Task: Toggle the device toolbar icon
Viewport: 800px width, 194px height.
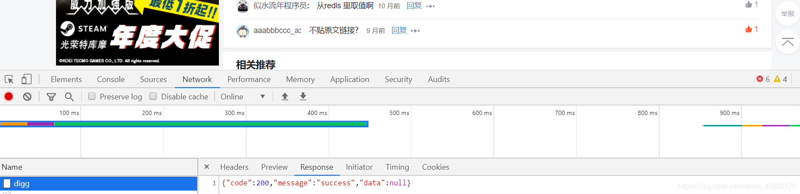Action: (26, 79)
